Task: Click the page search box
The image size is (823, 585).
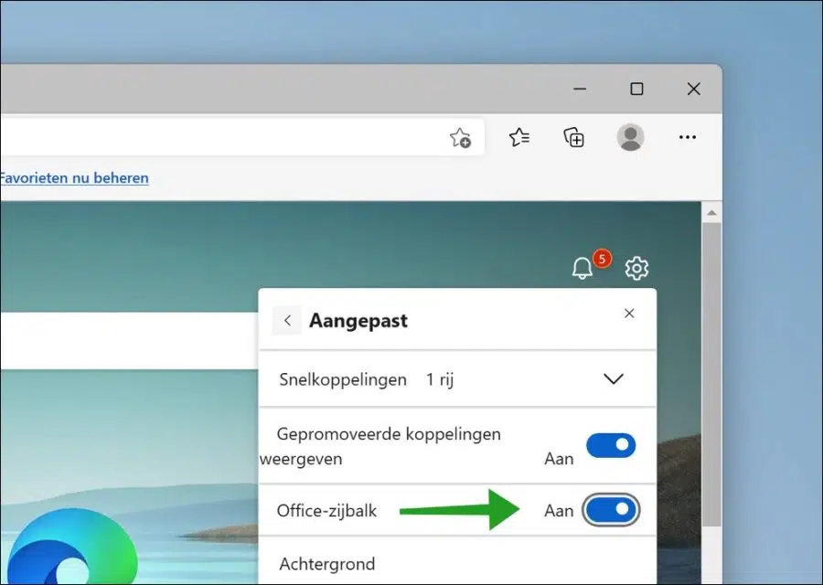Action: 129,341
